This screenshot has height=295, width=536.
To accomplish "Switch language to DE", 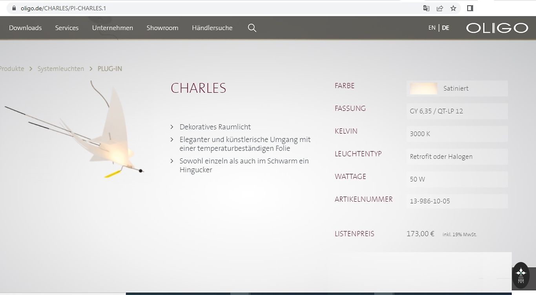I will (x=445, y=28).
